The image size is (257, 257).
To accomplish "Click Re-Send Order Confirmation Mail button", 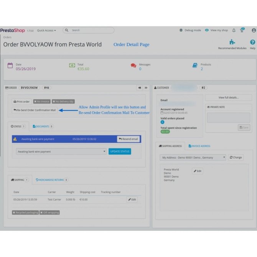I will point(35,110).
